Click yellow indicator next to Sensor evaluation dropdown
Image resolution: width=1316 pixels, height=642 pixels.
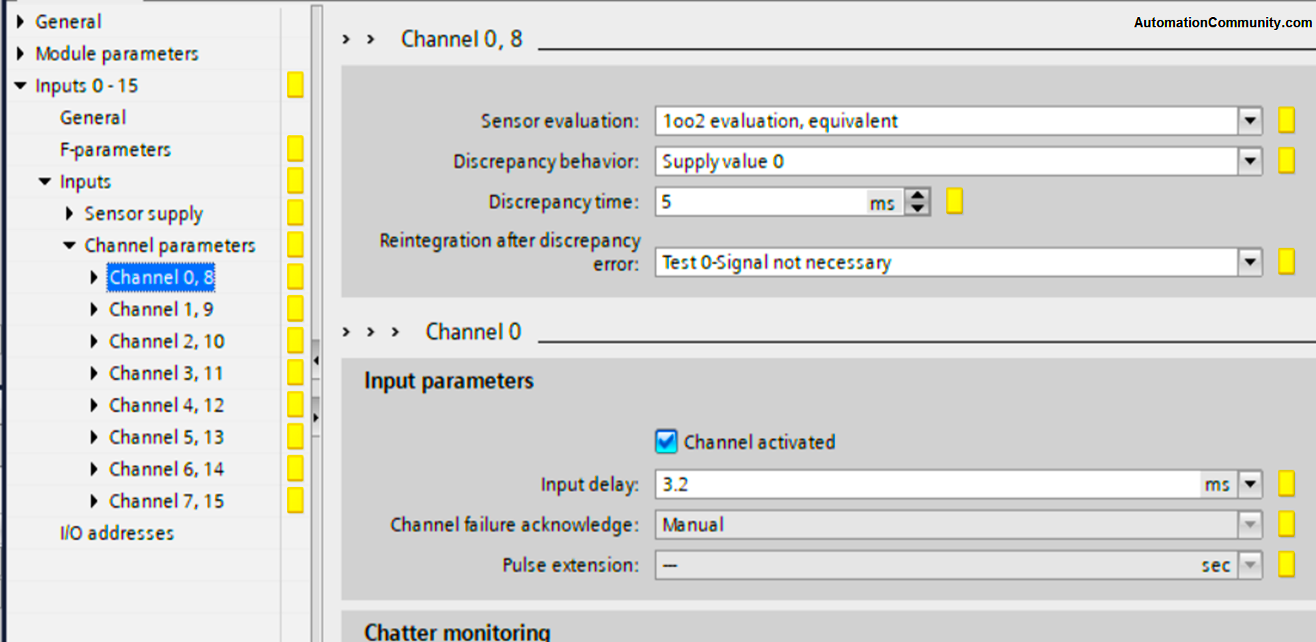click(1287, 120)
